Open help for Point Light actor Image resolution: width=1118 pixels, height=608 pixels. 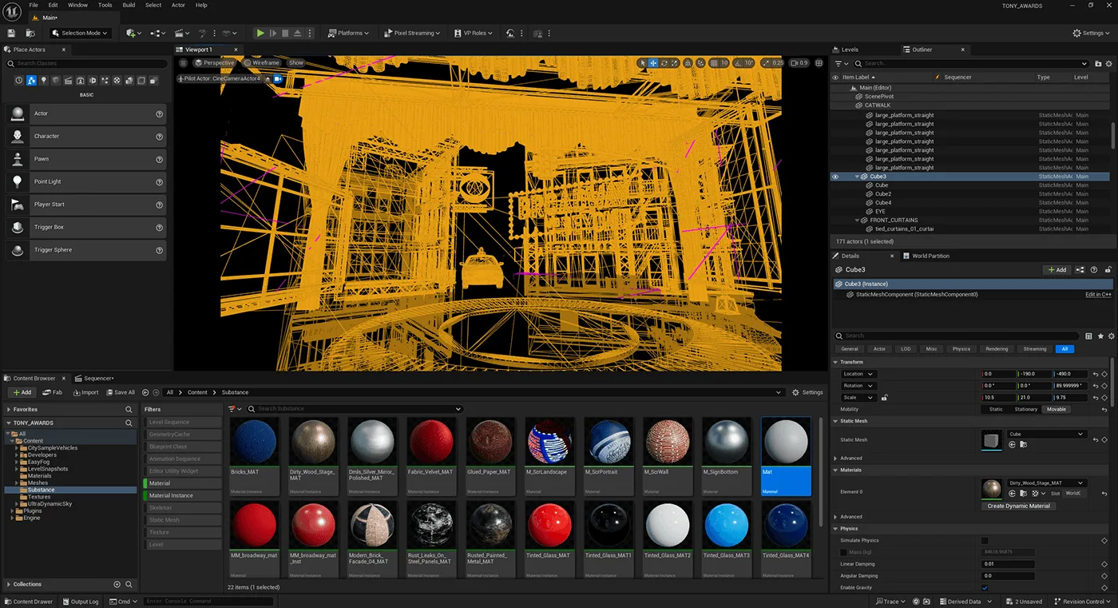click(x=160, y=181)
